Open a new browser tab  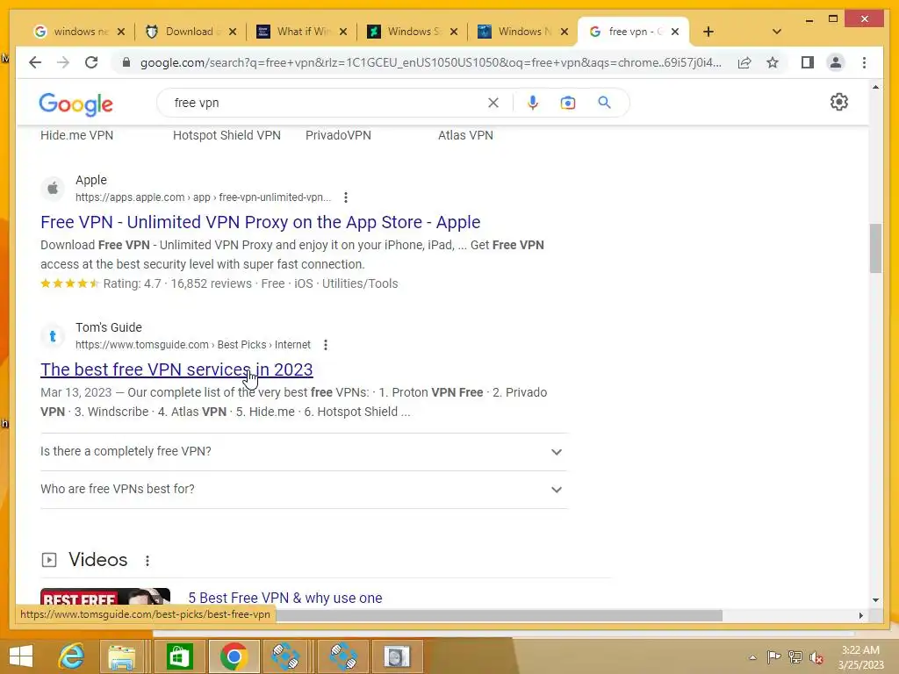(708, 32)
